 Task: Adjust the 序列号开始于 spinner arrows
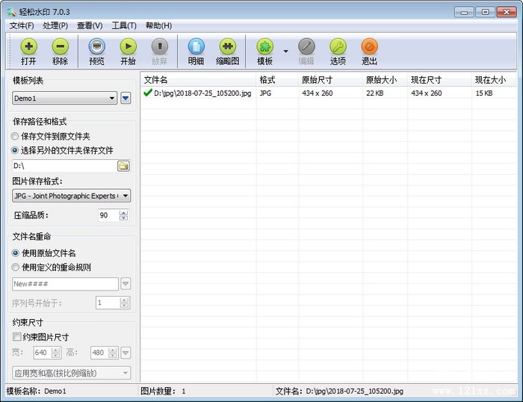pos(124,303)
